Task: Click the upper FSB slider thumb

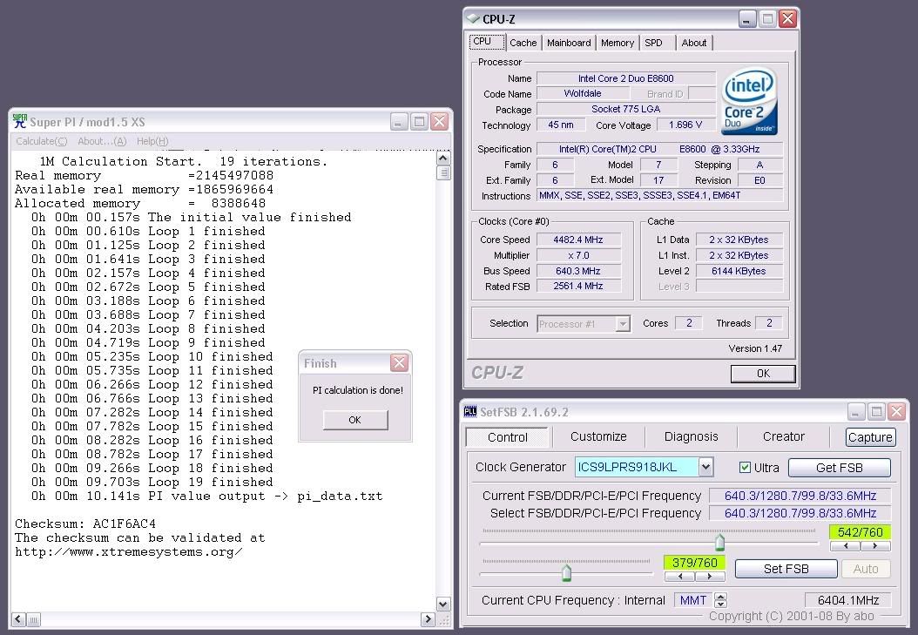Action: pyautogui.click(x=719, y=542)
